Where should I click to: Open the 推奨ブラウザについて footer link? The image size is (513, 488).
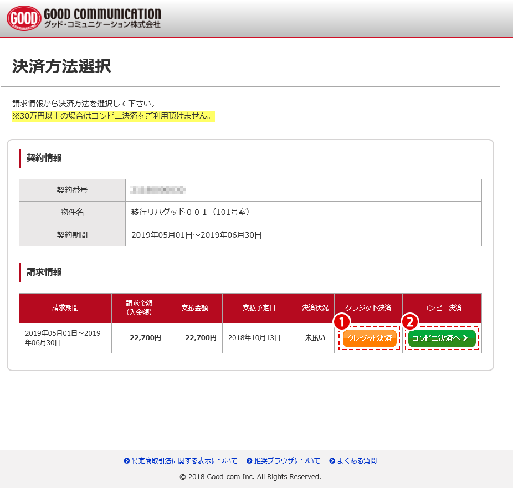287,461
